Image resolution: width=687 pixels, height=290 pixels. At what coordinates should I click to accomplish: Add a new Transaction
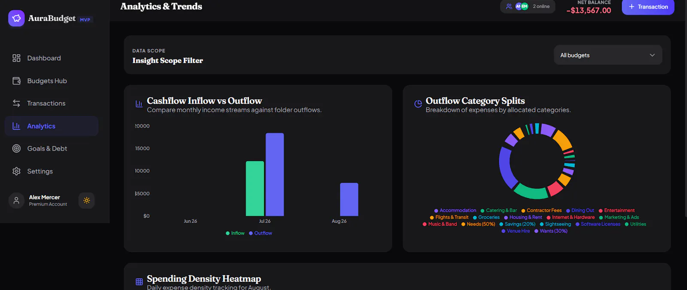[x=648, y=6]
